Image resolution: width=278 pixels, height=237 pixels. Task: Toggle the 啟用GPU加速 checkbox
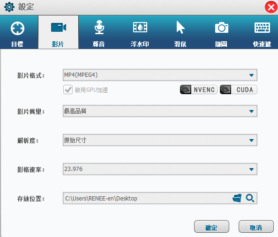68,89
